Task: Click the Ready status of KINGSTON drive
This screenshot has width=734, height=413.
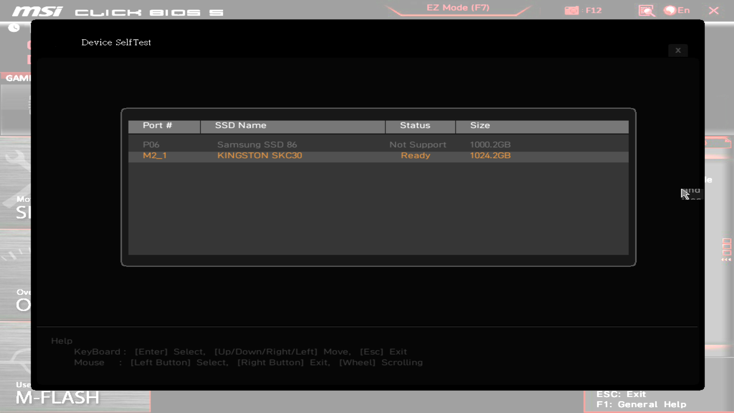Action: pyautogui.click(x=415, y=156)
